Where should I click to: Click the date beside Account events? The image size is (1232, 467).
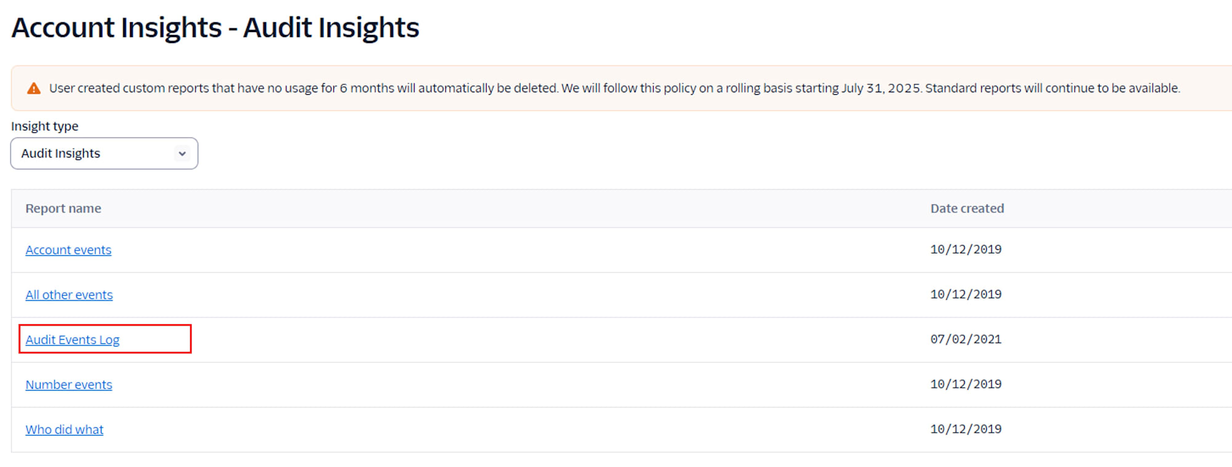point(966,249)
